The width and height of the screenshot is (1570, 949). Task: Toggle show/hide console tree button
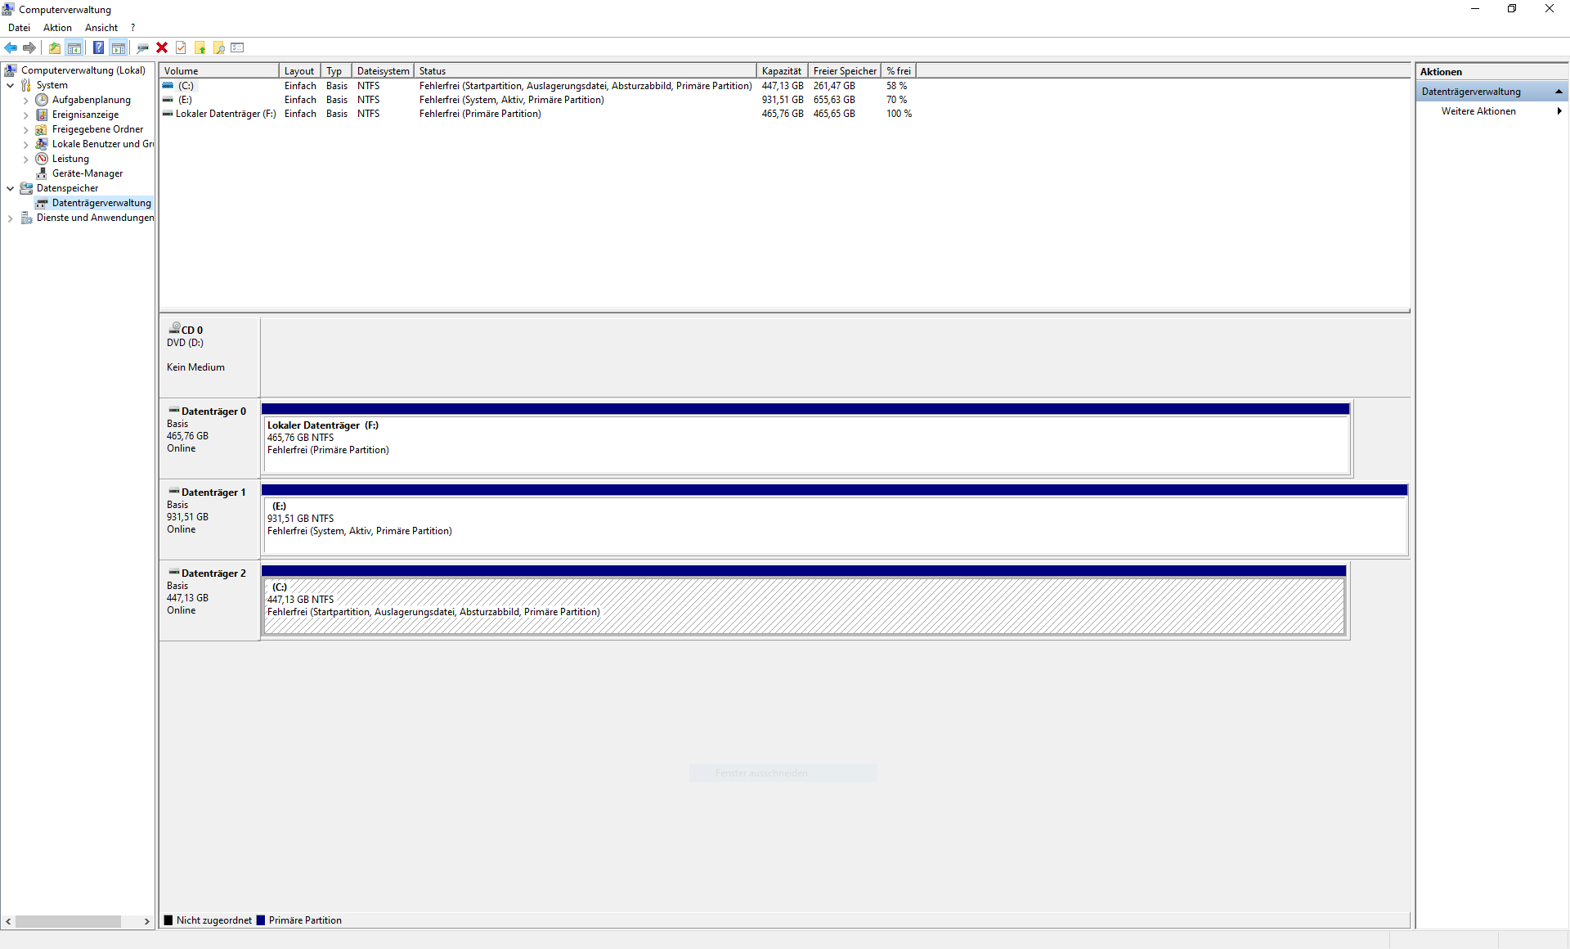pyautogui.click(x=74, y=47)
